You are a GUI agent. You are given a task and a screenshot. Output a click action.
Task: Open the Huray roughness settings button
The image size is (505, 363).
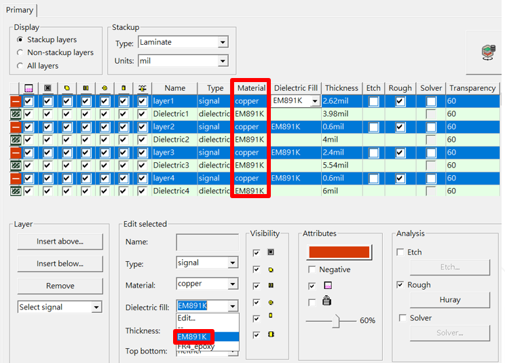(450, 300)
